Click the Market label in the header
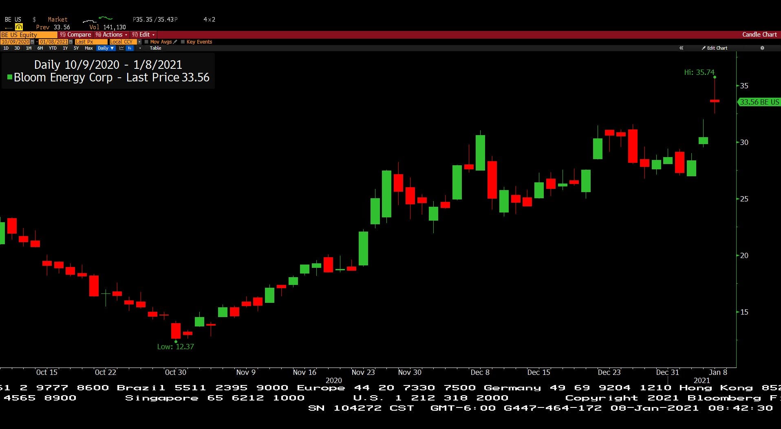This screenshot has height=429, width=781. [x=57, y=20]
